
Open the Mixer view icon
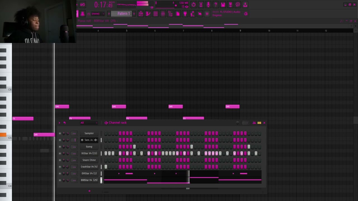point(163,14)
